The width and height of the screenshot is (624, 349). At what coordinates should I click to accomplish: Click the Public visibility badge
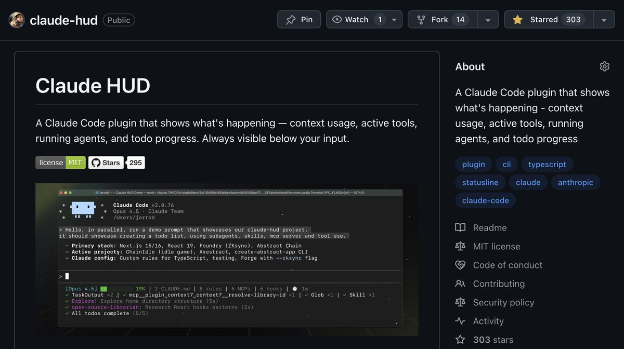tap(119, 20)
